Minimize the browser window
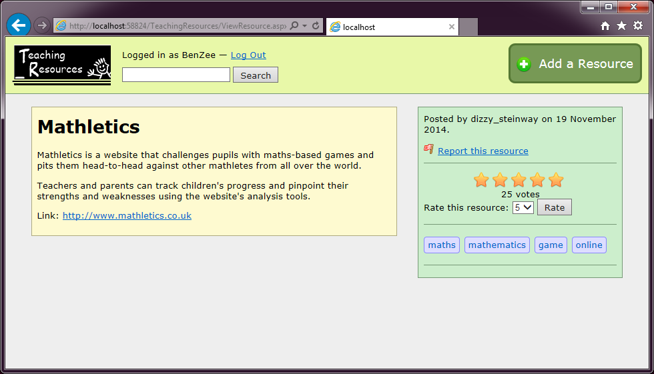 (x=590, y=7)
